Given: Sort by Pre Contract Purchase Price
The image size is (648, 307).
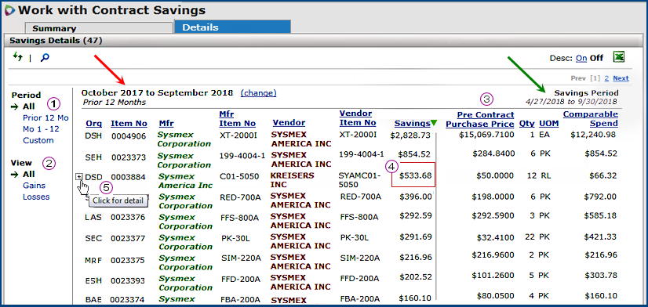Looking at the screenshot, I should pyautogui.click(x=480, y=119).
